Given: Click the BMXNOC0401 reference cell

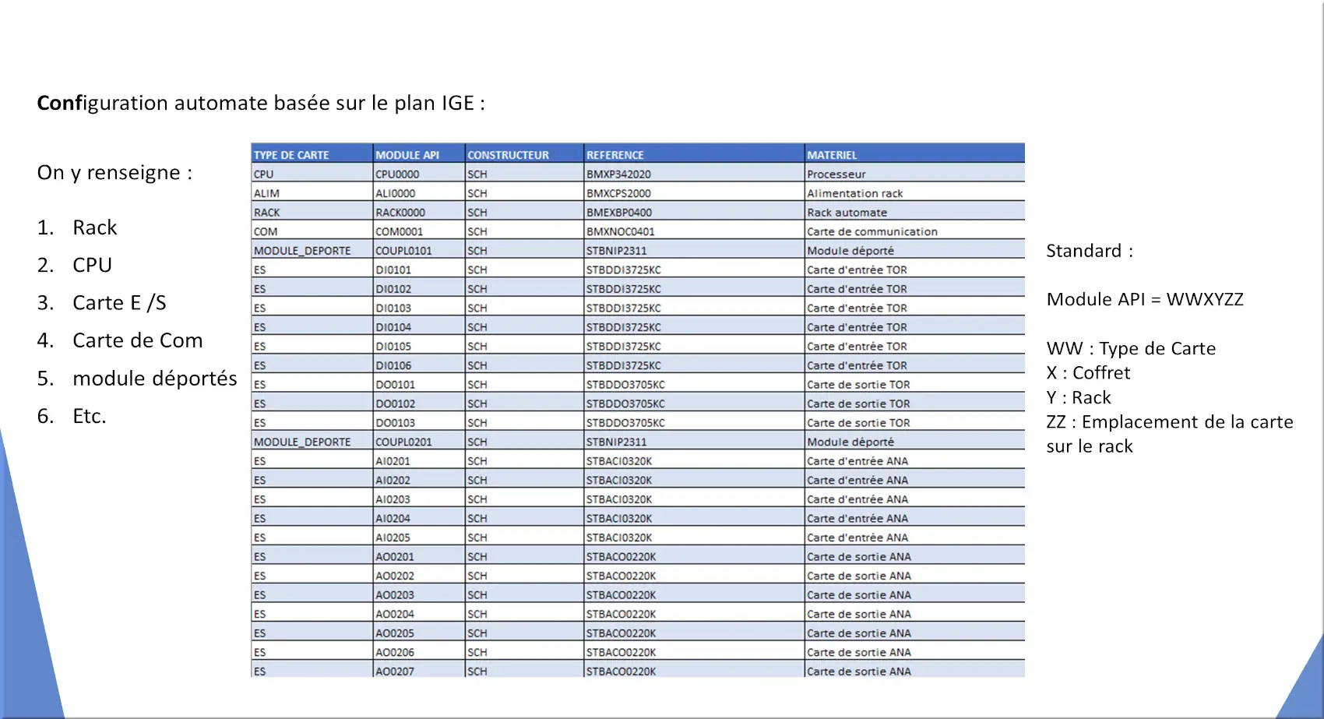Looking at the screenshot, I should coord(694,231).
